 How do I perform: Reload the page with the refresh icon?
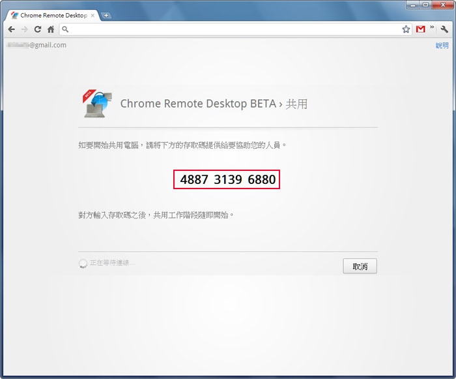38,29
